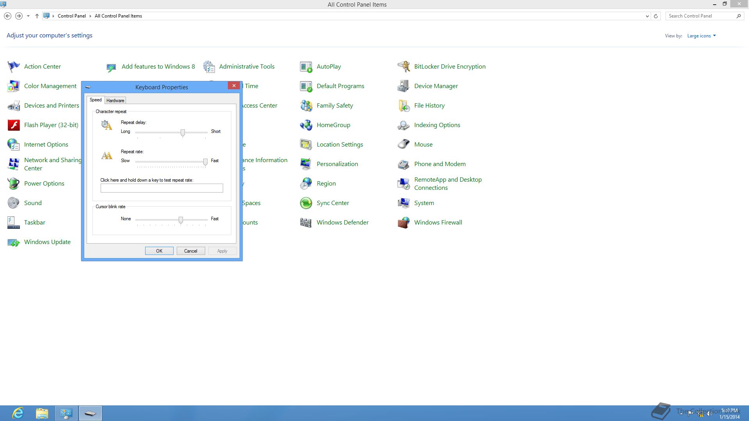Go back with the Back arrow
The height and width of the screenshot is (421, 749).
pyautogui.click(x=7, y=16)
